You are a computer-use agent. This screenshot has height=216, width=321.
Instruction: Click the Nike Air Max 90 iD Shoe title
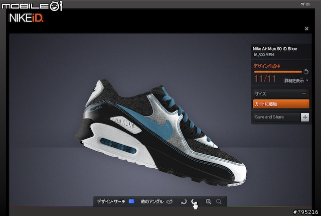pos(275,49)
